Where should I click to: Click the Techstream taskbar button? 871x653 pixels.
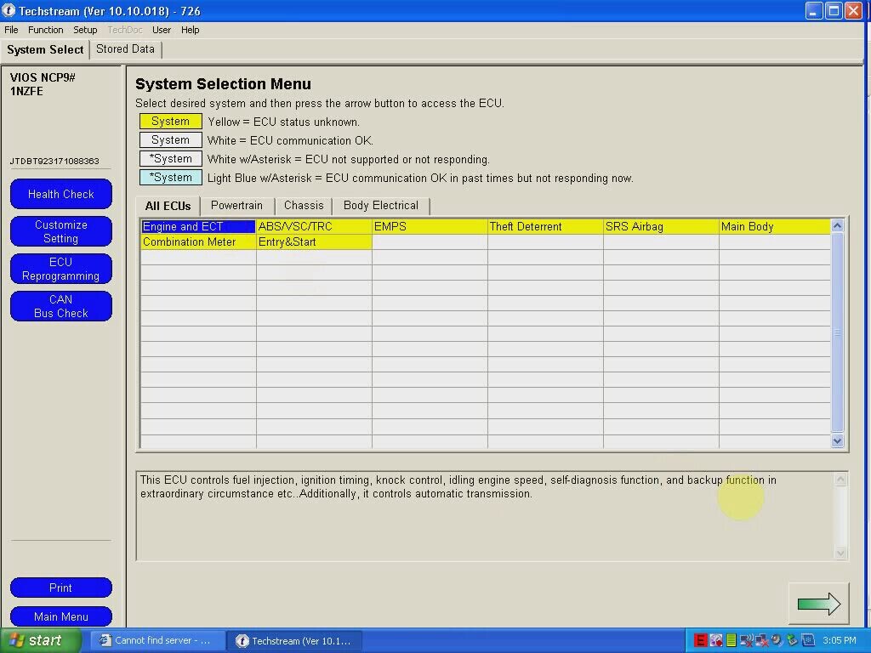tap(295, 641)
